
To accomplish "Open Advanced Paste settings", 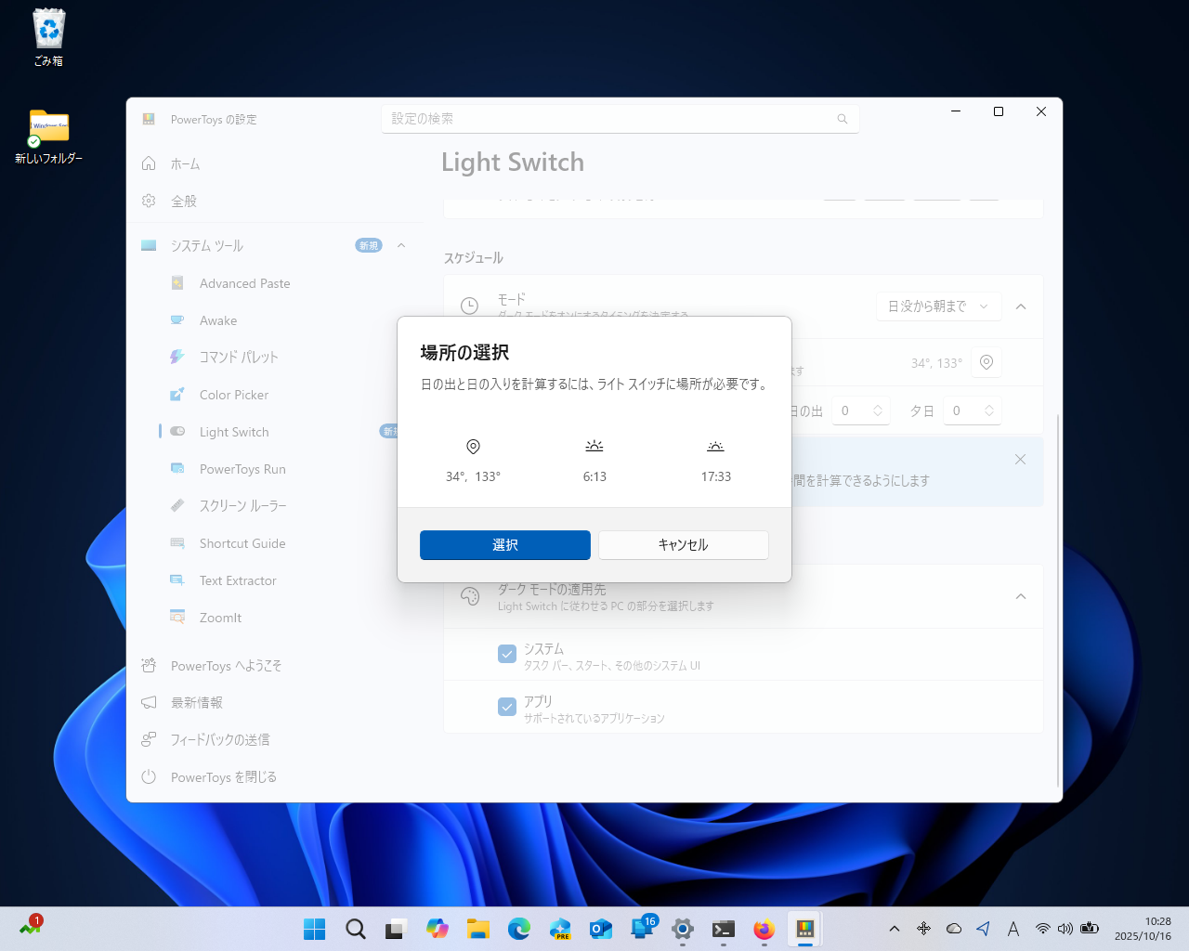I will click(244, 282).
